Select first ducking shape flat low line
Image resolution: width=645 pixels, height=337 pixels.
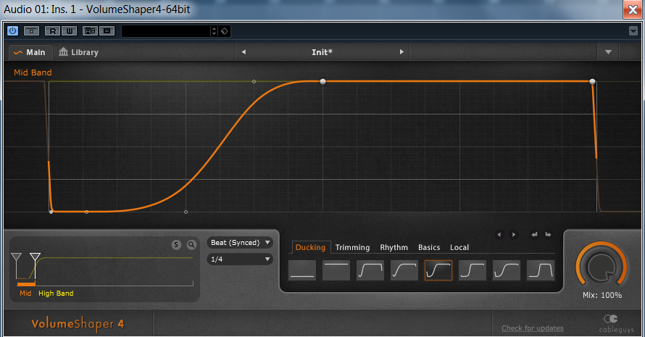(x=302, y=270)
